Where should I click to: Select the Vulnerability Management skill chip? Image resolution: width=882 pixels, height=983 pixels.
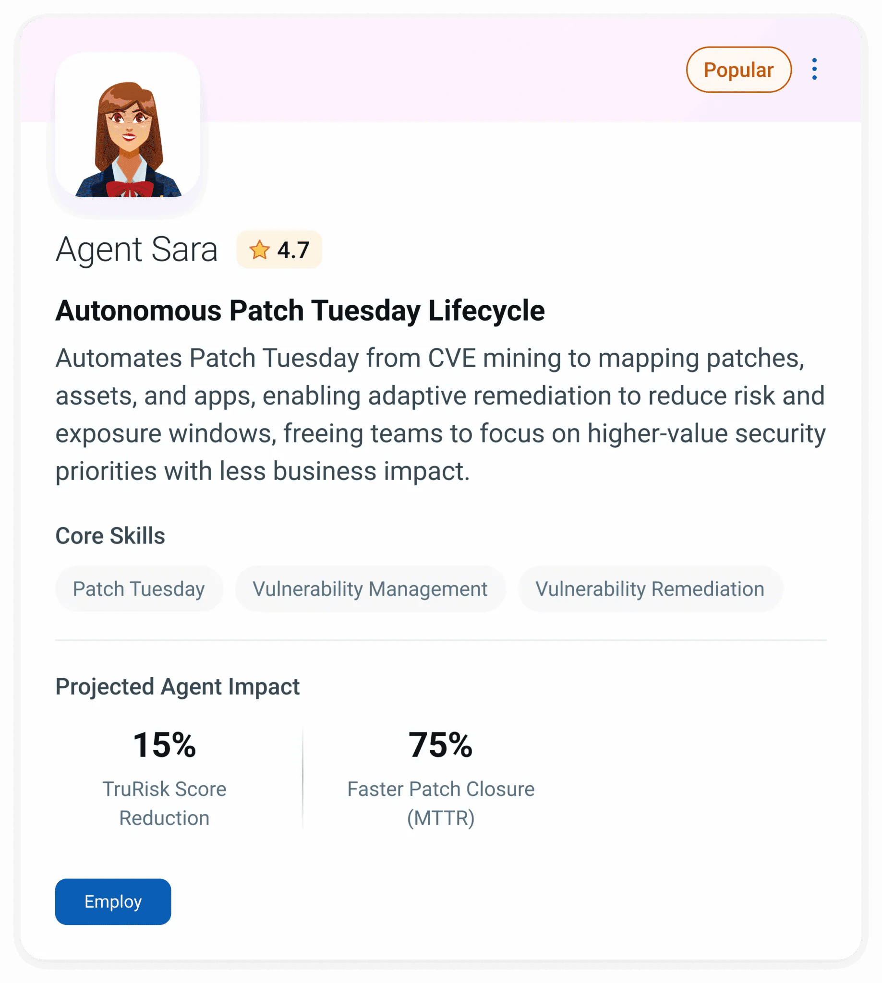(370, 588)
